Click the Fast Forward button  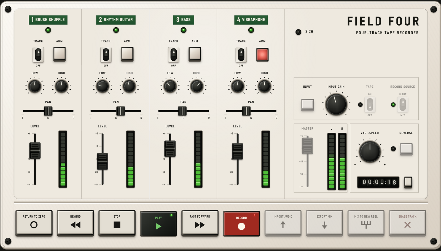click(x=200, y=223)
